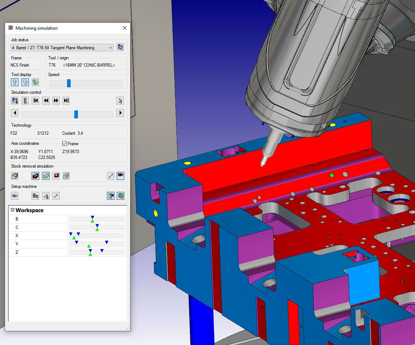Run the simulation backward with rewind button

coord(46,101)
